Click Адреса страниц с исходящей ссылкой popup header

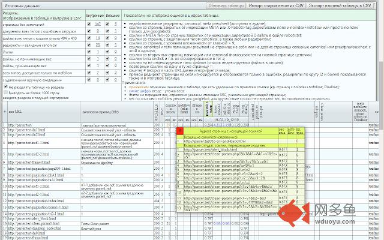click(x=230, y=130)
